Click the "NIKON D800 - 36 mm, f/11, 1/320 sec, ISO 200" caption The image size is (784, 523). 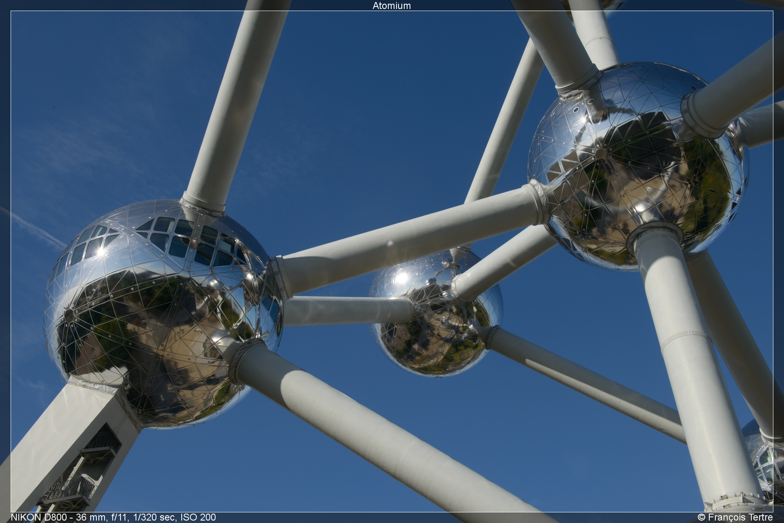[x=113, y=517]
